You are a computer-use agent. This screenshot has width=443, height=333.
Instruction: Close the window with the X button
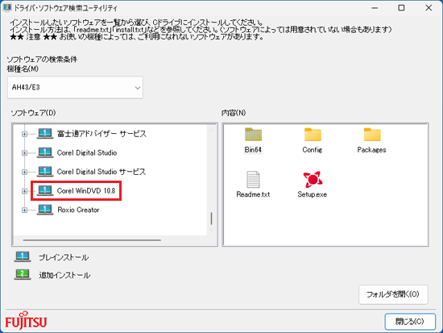[429, 8]
